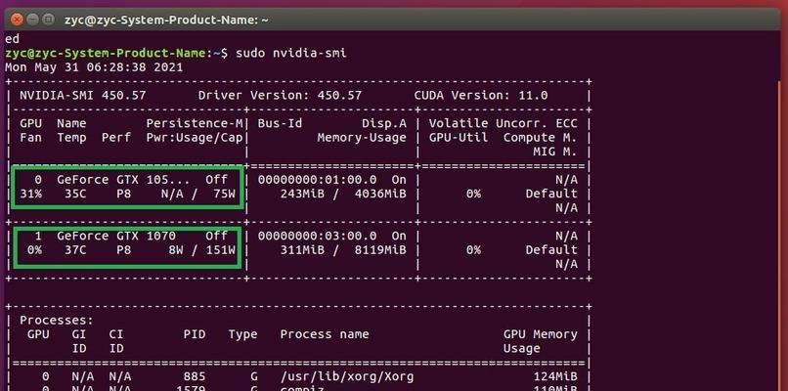Click the Memory-Usage column header

pos(362,138)
